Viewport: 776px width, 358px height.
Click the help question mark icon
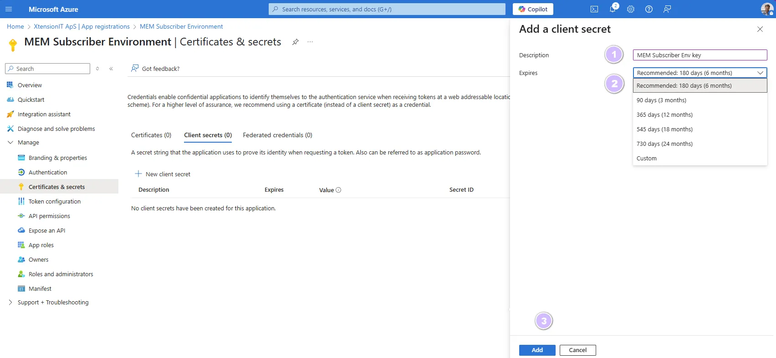[x=649, y=9]
